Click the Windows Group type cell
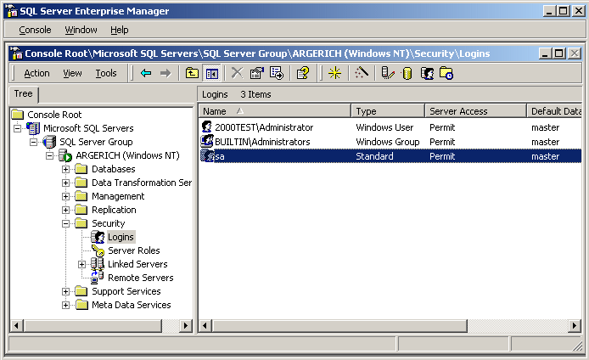Image resolution: width=589 pixels, height=360 pixels. pyautogui.click(x=388, y=142)
